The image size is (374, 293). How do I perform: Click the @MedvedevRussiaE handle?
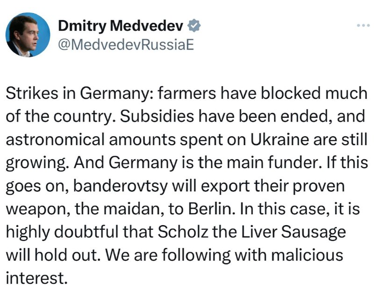click(x=126, y=44)
